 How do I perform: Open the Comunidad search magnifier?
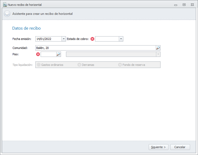click(x=158, y=48)
